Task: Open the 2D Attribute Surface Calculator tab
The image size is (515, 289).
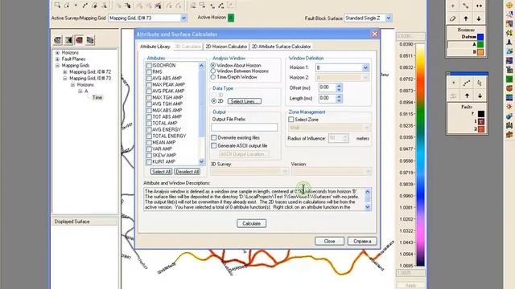Action: pyautogui.click(x=281, y=47)
